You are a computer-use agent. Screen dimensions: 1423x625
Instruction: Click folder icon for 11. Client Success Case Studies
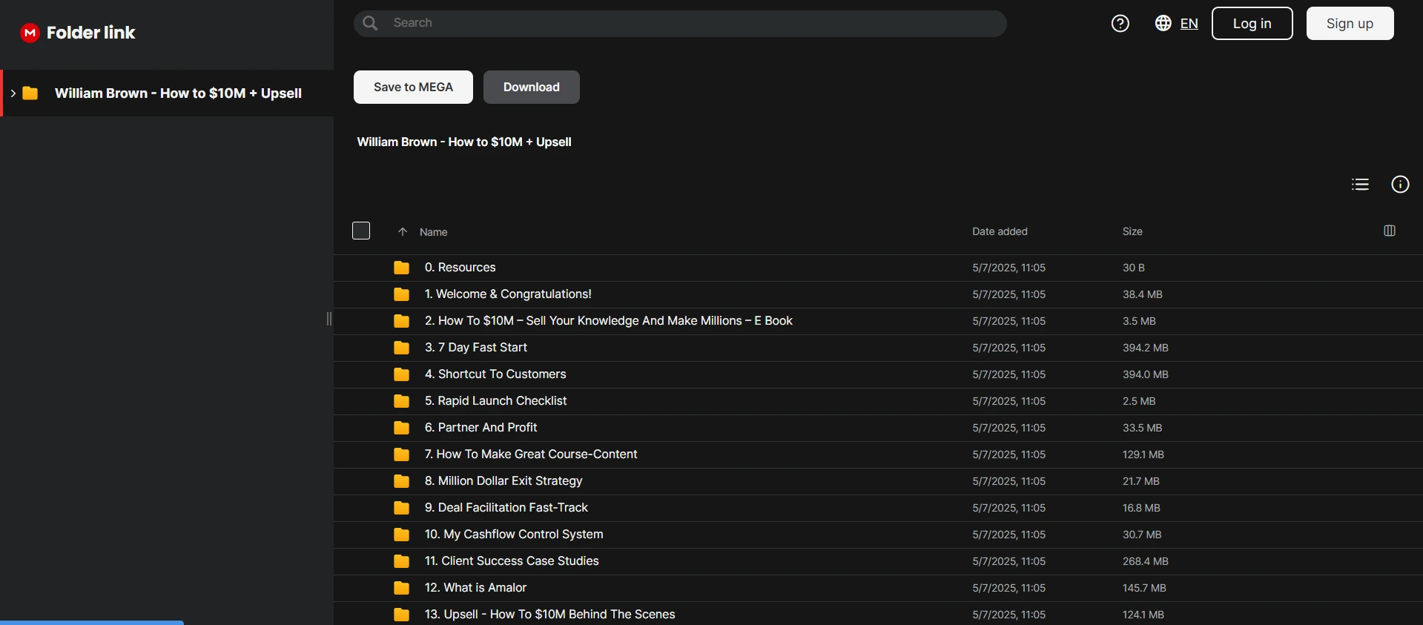(x=401, y=561)
